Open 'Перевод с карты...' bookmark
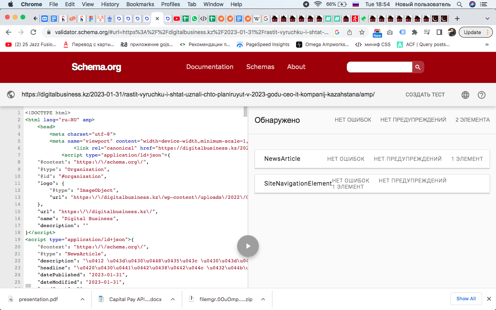 pos(88,45)
